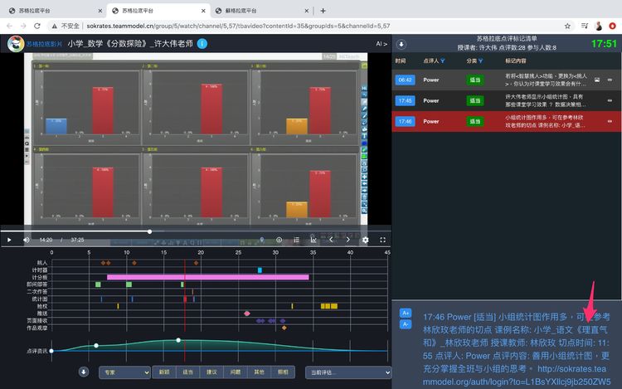Open the 专家 dropdown selector
Screen dimensions: 622x389
tap(124, 372)
